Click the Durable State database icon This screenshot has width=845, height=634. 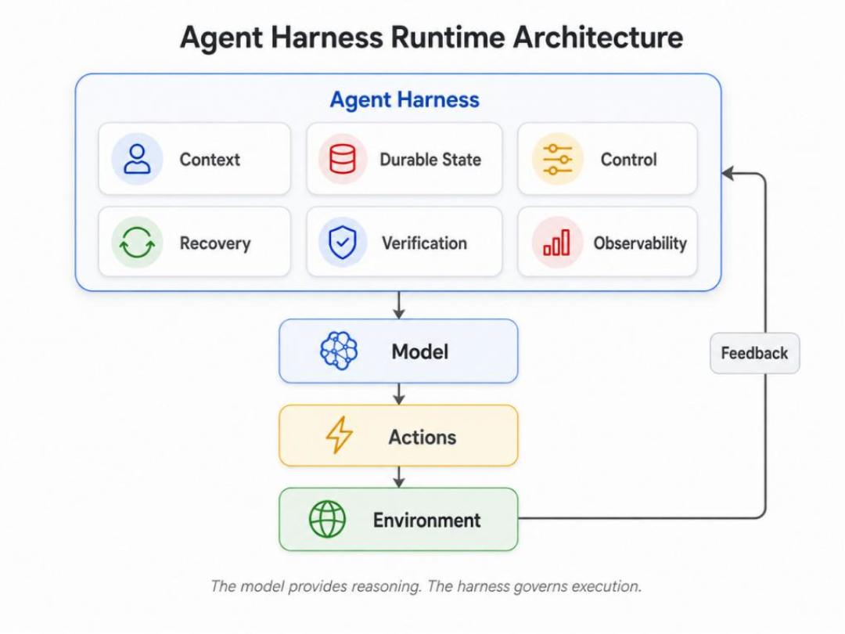[x=342, y=159]
